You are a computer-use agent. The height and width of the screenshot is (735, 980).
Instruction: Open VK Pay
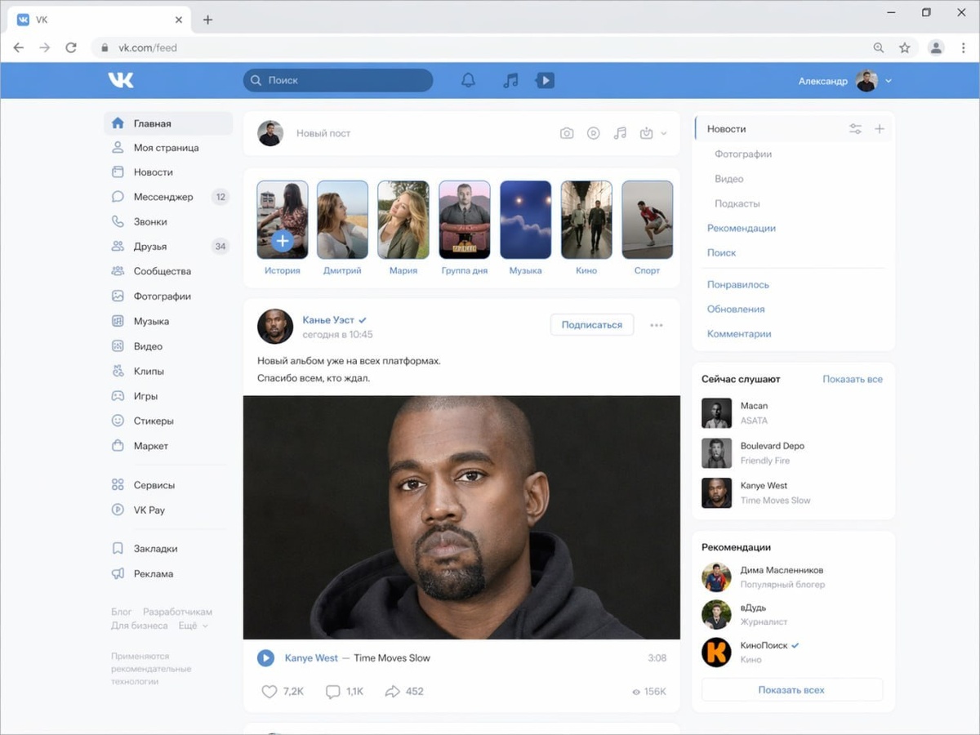[168, 510]
